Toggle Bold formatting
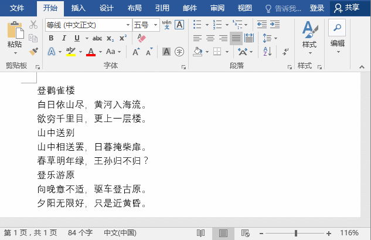This screenshot has height=240, width=371. (x=51, y=38)
